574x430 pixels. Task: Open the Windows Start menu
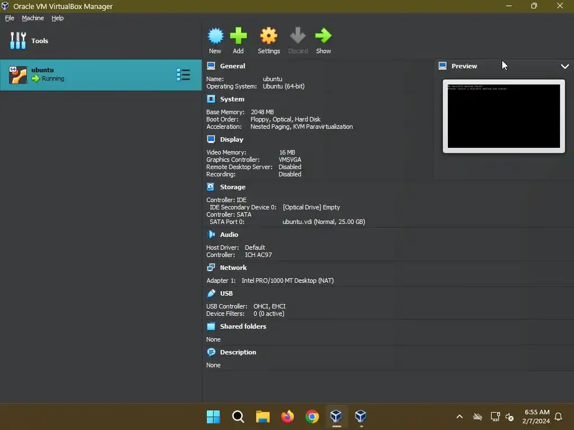[x=213, y=417]
